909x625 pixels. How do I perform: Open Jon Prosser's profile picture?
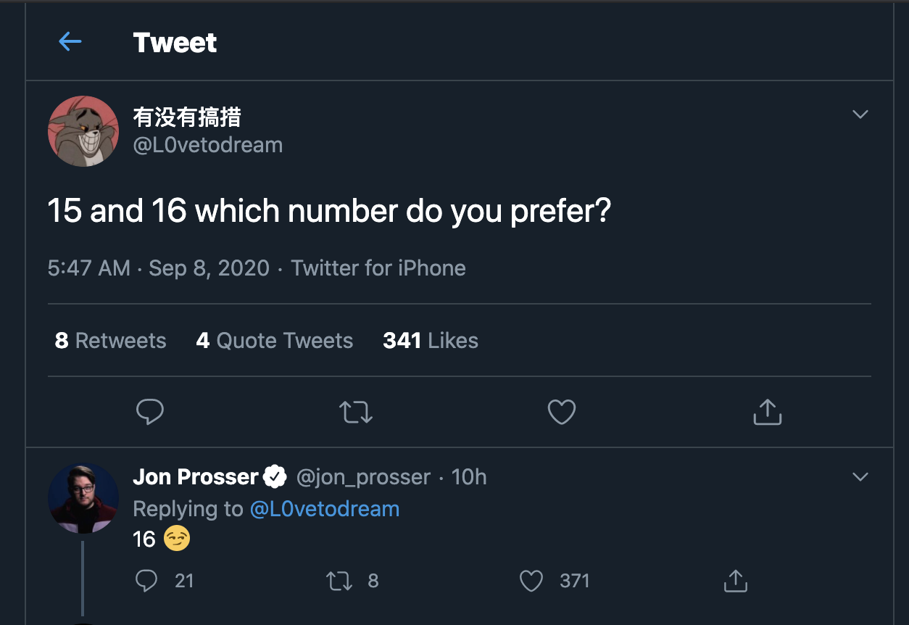(83, 498)
